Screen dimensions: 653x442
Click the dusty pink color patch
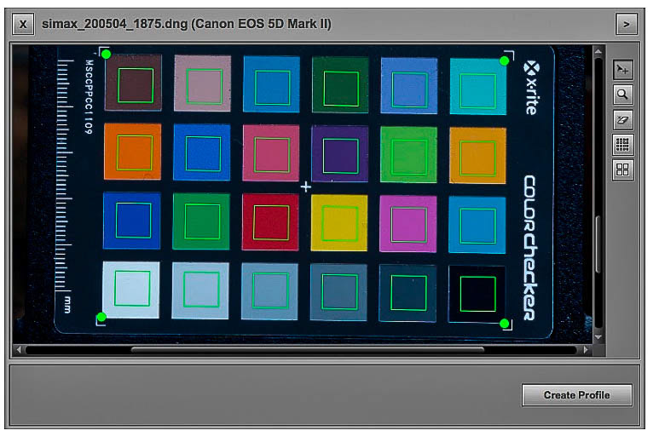tap(202, 83)
